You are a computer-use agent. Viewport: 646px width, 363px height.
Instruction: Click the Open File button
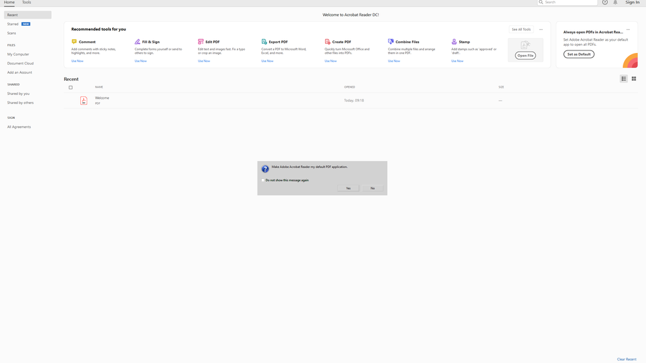point(525,55)
